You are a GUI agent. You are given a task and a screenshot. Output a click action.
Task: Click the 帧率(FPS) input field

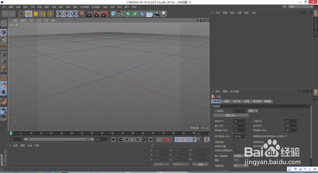pos(240,121)
